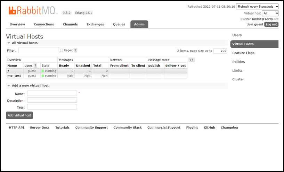The width and height of the screenshot is (284, 172).
Task: Focus the Description input field
Action: tap(52, 100)
